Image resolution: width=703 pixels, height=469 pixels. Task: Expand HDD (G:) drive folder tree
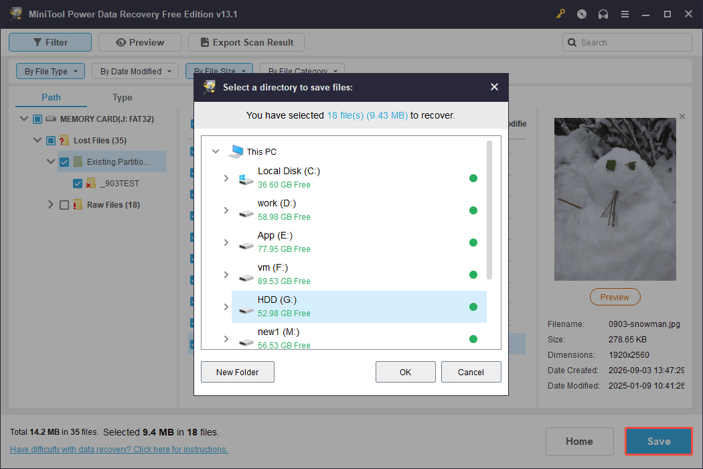click(x=226, y=307)
